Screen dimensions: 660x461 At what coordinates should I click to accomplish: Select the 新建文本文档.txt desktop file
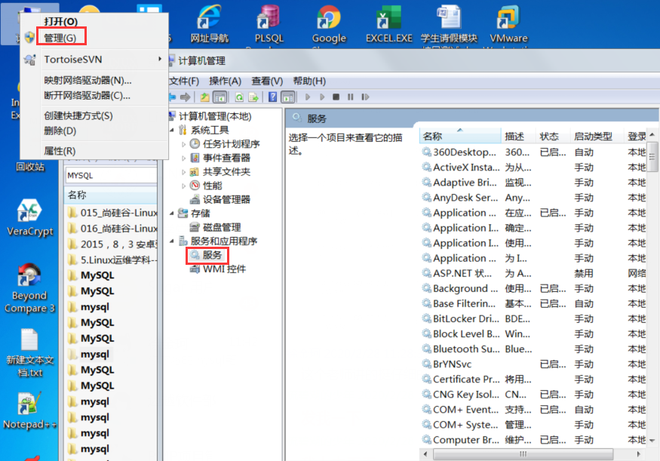coord(29,353)
